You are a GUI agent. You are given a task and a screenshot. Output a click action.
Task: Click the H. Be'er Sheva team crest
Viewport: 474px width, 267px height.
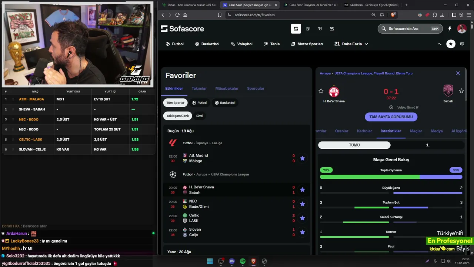coord(334,91)
